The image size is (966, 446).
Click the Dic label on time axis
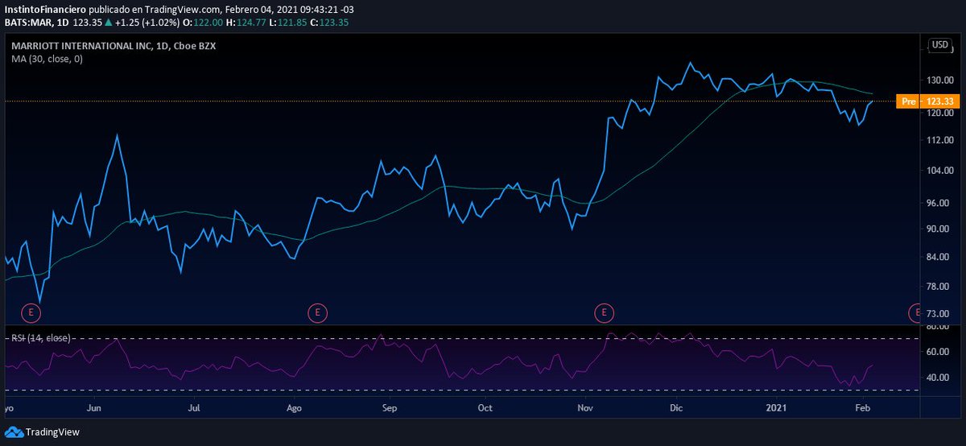676,408
